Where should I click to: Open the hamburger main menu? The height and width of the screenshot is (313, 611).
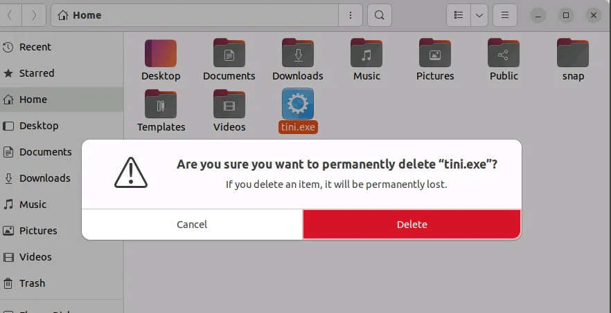click(505, 15)
